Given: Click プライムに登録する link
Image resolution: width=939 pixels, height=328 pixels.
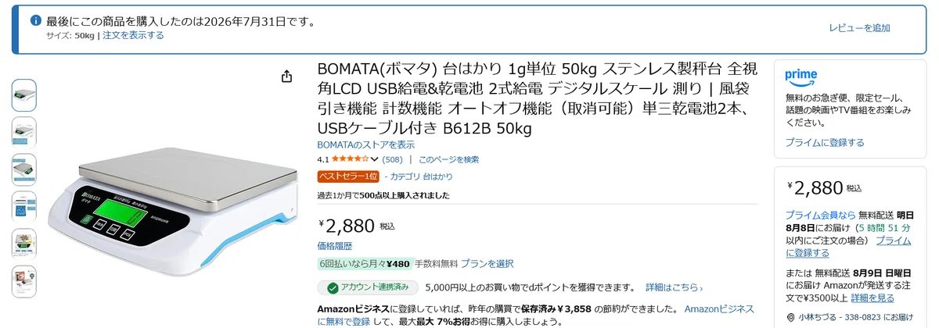Looking at the screenshot, I should [x=825, y=143].
